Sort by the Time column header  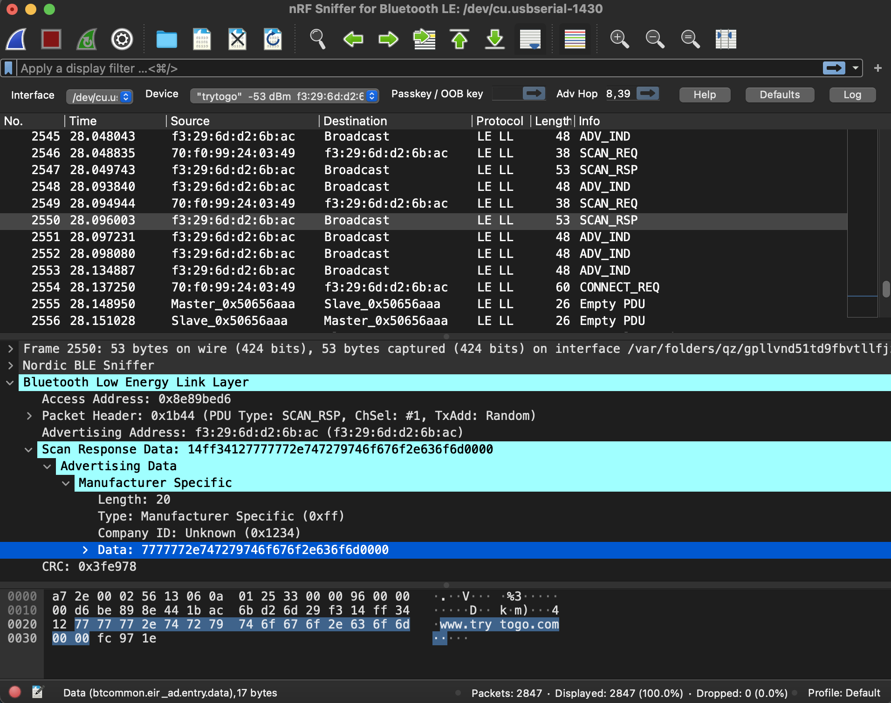pos(115,121)
